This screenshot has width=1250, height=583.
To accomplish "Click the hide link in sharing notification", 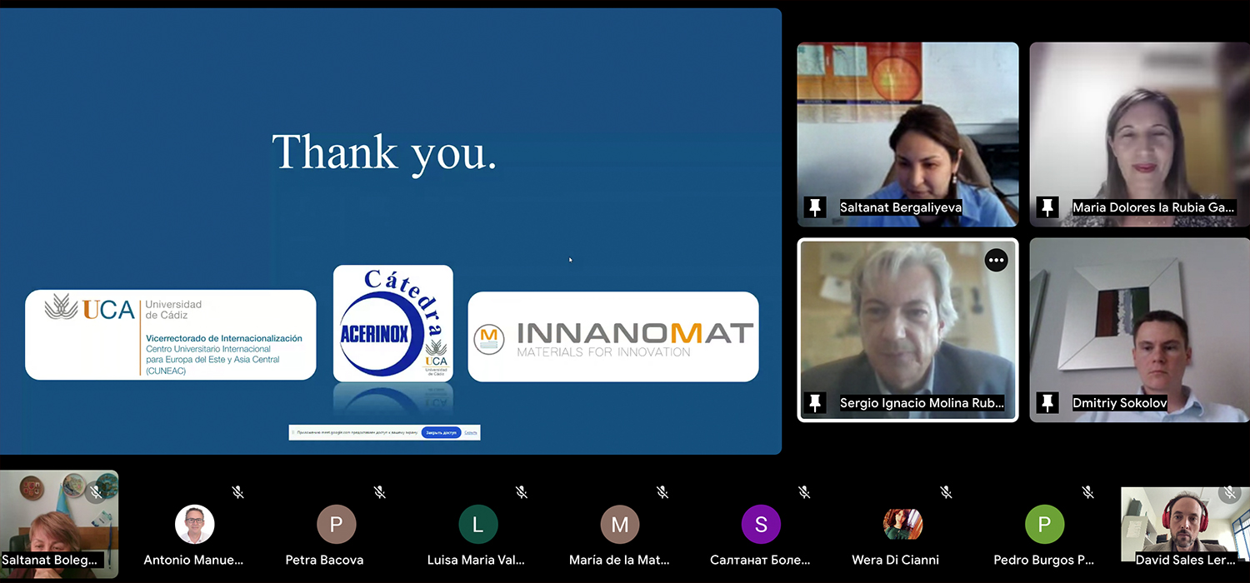I will 471,432.
